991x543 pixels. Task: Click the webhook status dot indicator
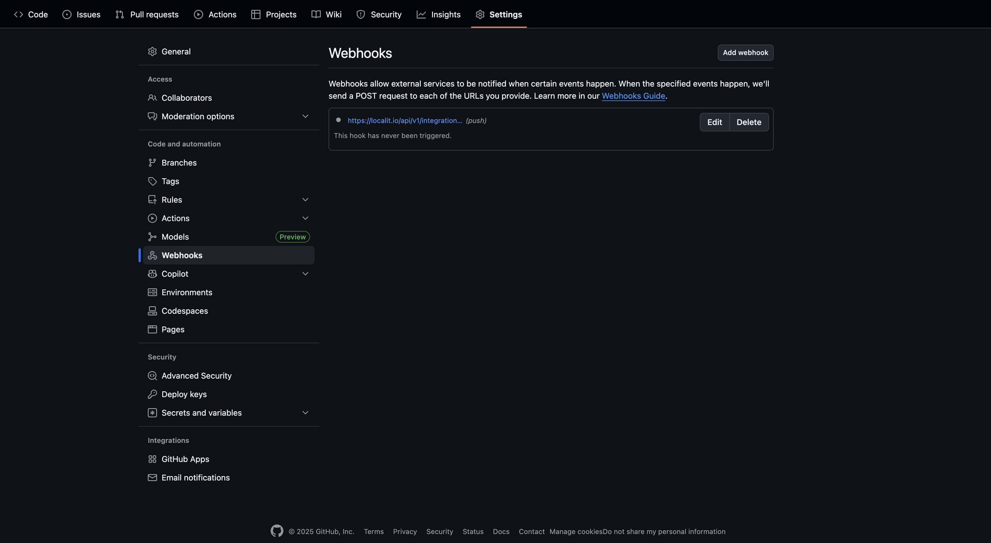[338, 120]
